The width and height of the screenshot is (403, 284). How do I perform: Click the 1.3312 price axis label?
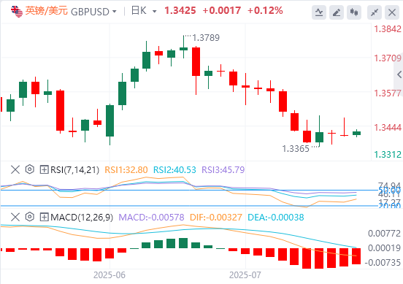pos(388,155)
